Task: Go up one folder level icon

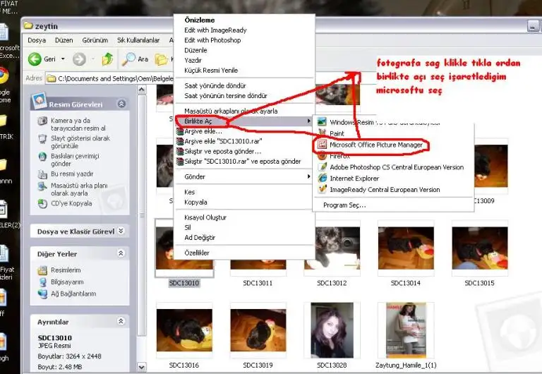Action: (x=107, y=59)
